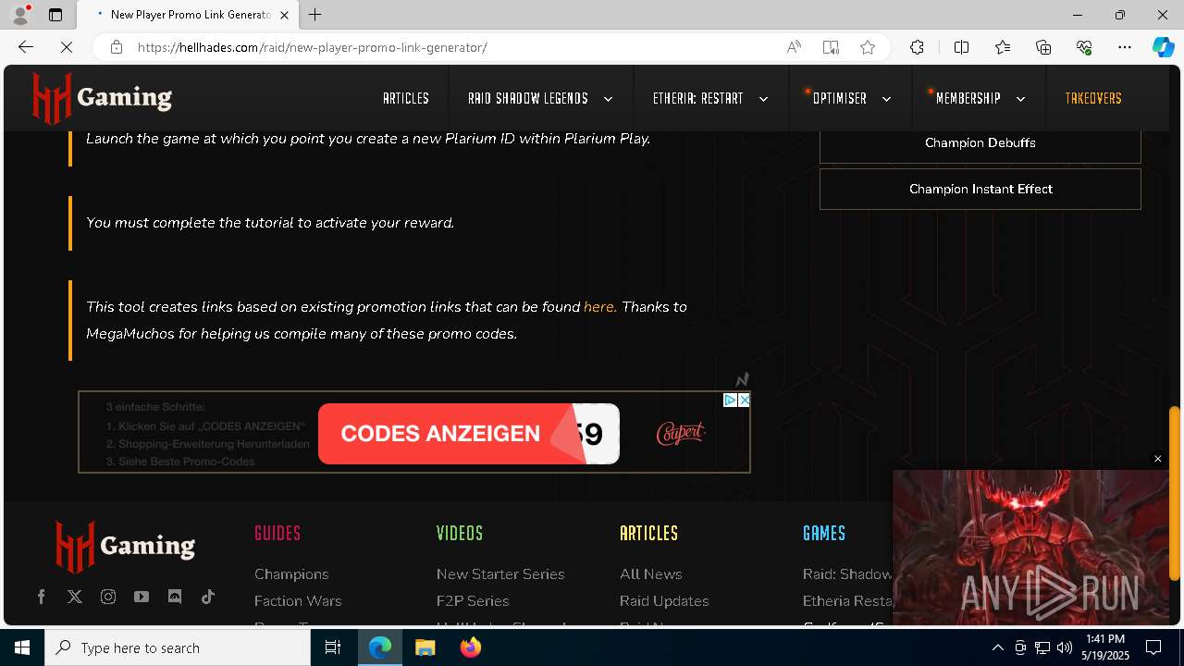This screenshot has width=1184, height=666.
Task: Expand the Raid Shadow Legends dropdown arrow
Action: [x=608, y=99]
